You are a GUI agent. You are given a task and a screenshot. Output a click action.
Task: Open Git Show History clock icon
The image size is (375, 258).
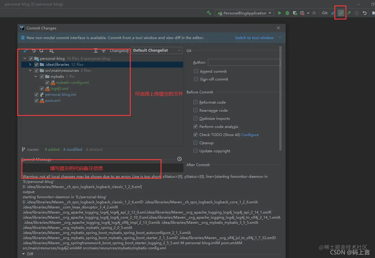[x=357, y=13]
